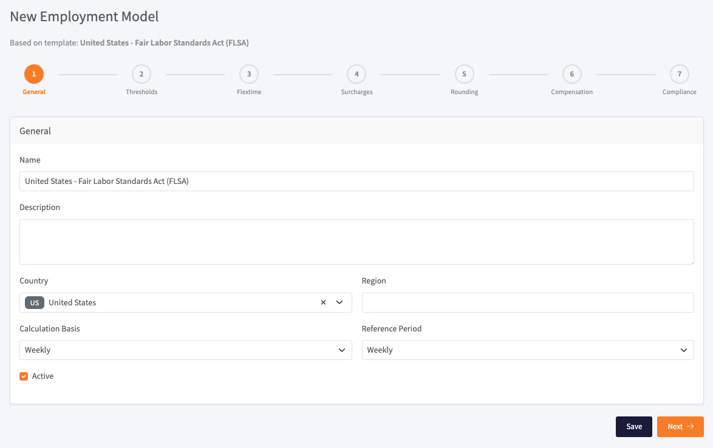This screenshot has width=713, height=448.
Task: Click the template name 'United States - Fair Labor Standards Act (FLSA)'
Action: point(164,42)
